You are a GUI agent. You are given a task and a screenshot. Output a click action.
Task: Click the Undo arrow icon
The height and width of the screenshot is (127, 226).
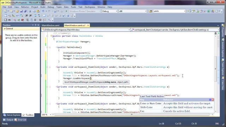[43, 11]
